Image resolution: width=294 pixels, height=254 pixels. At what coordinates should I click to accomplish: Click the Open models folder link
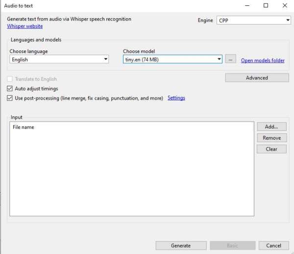tap(263, 60)
